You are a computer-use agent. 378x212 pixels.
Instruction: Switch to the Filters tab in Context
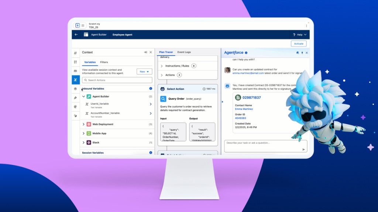tap(104, 62)
